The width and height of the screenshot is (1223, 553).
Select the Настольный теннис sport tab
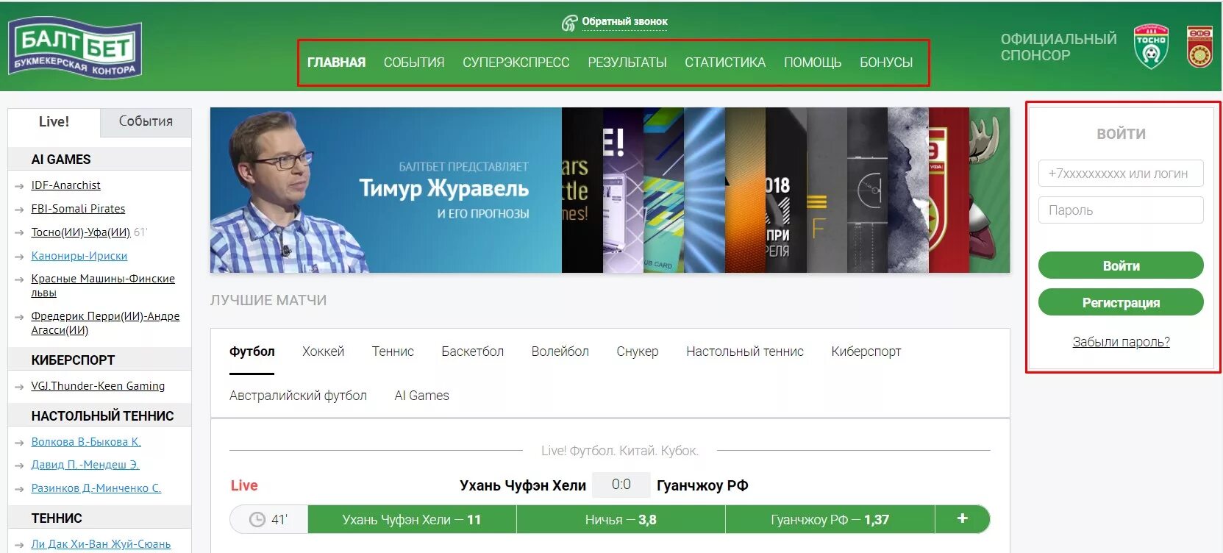tap(745, 352)
